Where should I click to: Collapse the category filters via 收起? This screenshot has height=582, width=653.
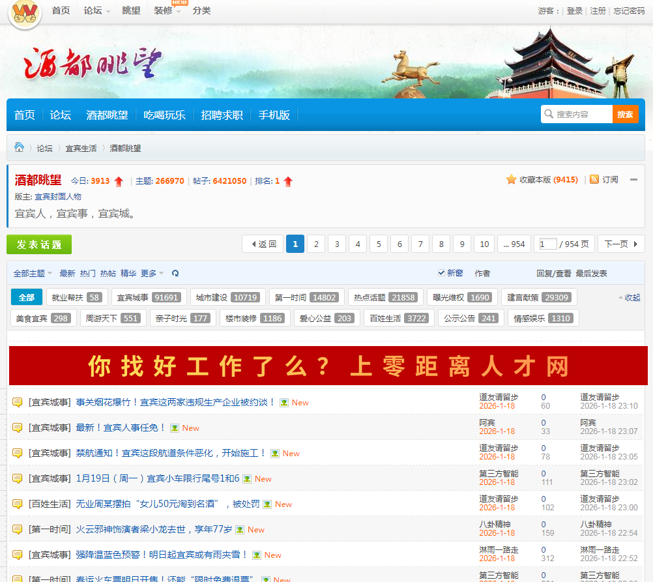tap(629, 298)
